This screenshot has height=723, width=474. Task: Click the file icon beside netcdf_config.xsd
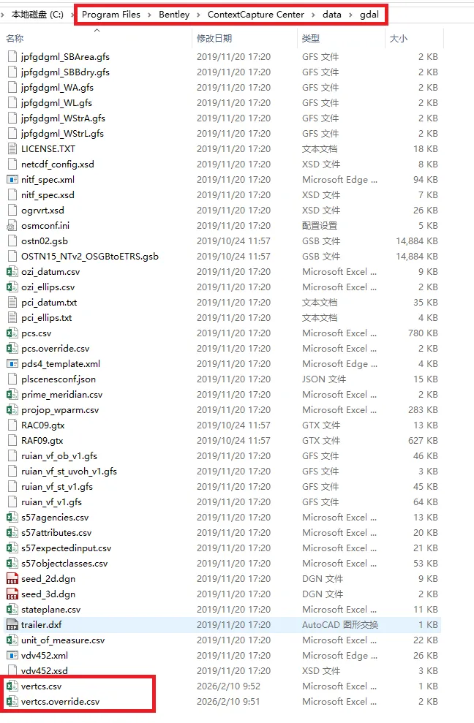tap(12, 164)
